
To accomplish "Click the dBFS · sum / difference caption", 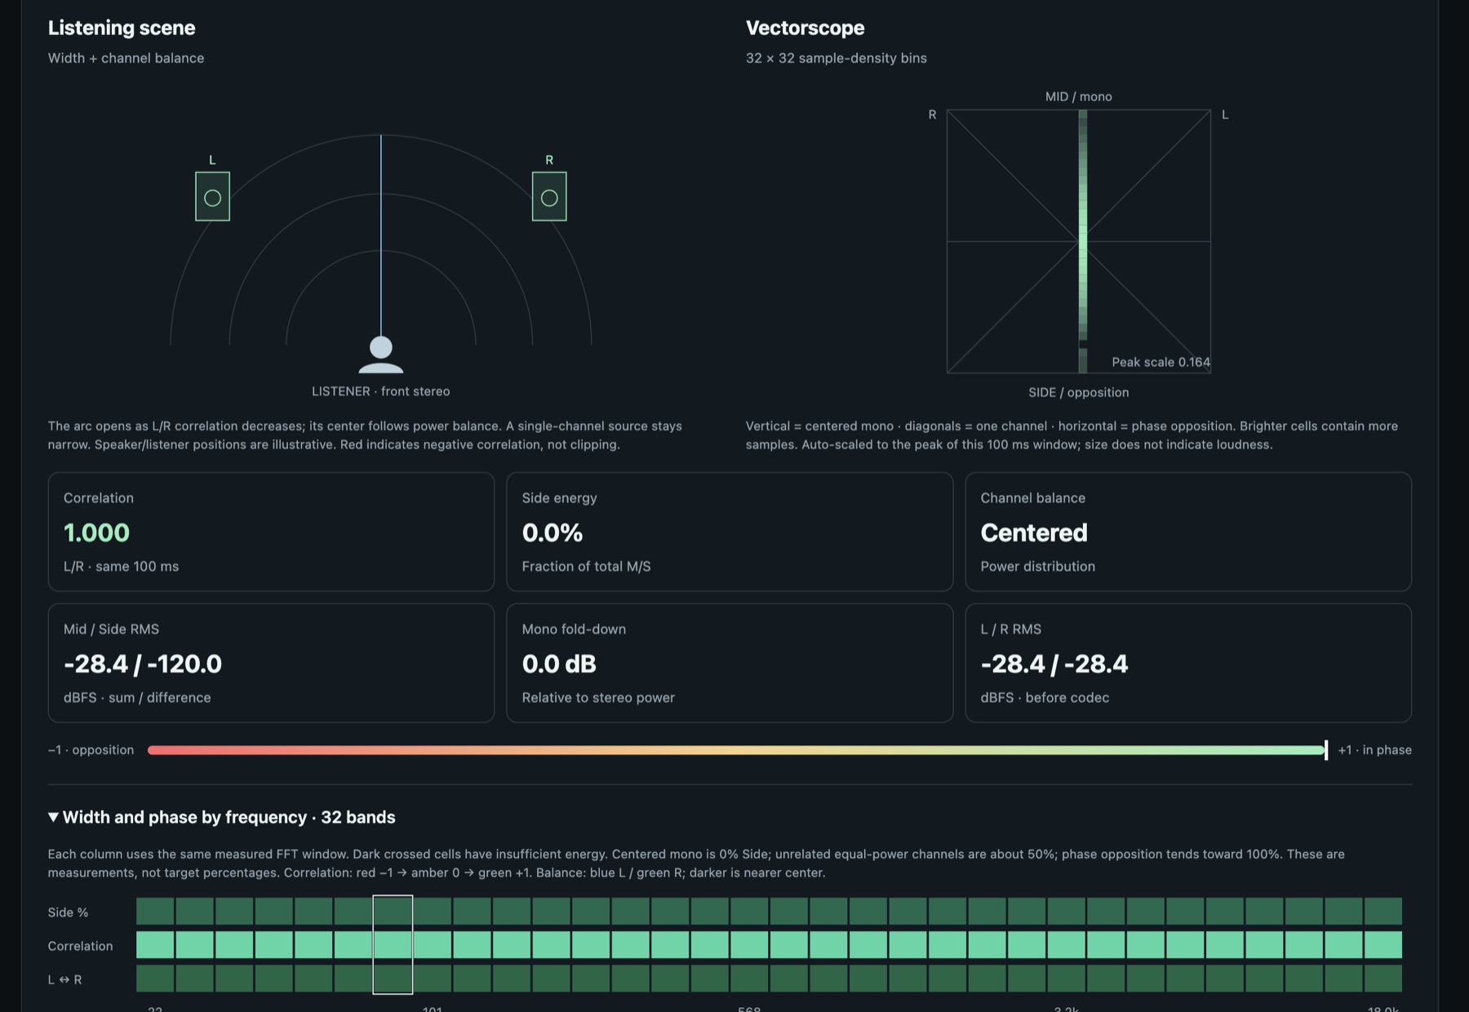I will coord(137,697).
